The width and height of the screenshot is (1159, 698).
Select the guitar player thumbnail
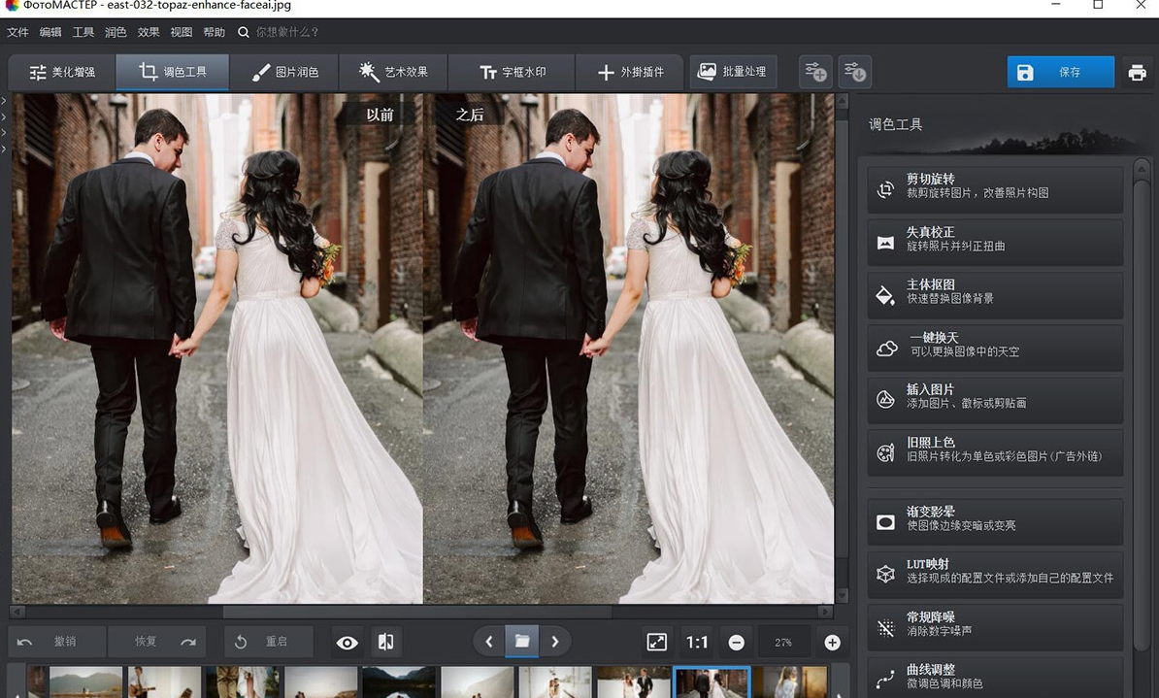click(x=164, y=681)
